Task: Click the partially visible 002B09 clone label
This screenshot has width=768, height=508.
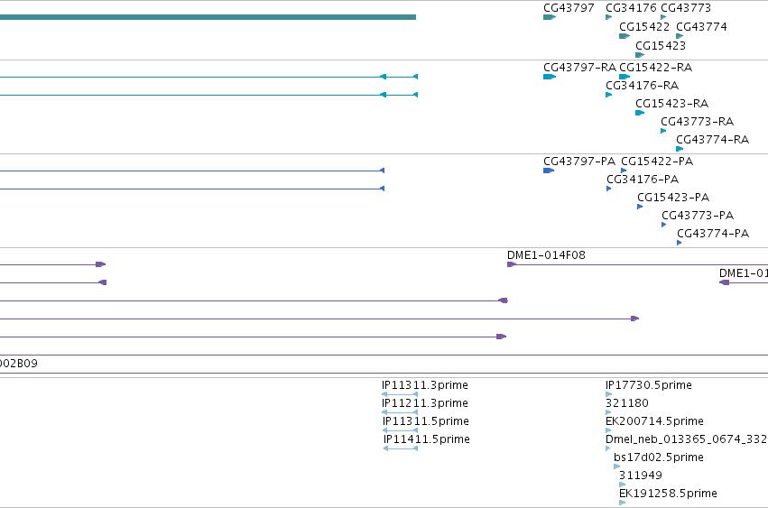Action: [19, 364]
